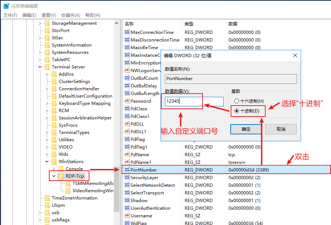Click the StorageManagement folder icon

tap(47, 23)
